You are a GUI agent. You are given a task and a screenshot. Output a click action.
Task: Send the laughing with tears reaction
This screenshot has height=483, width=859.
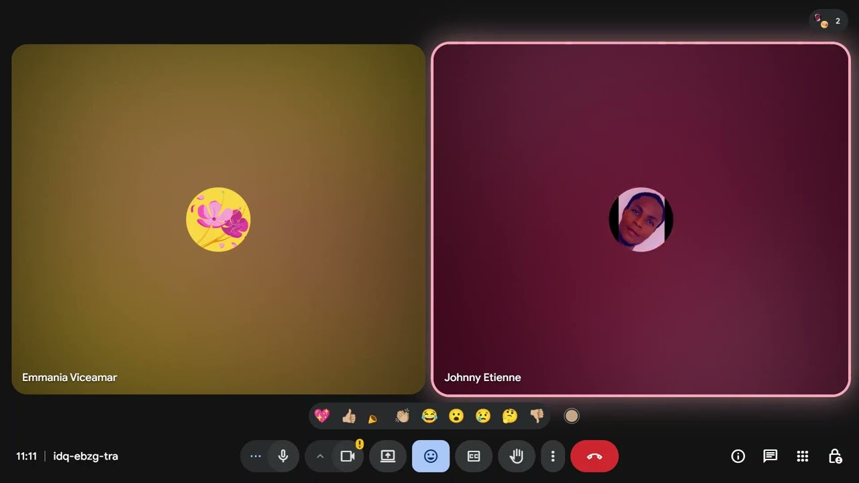tap(429, 416)
